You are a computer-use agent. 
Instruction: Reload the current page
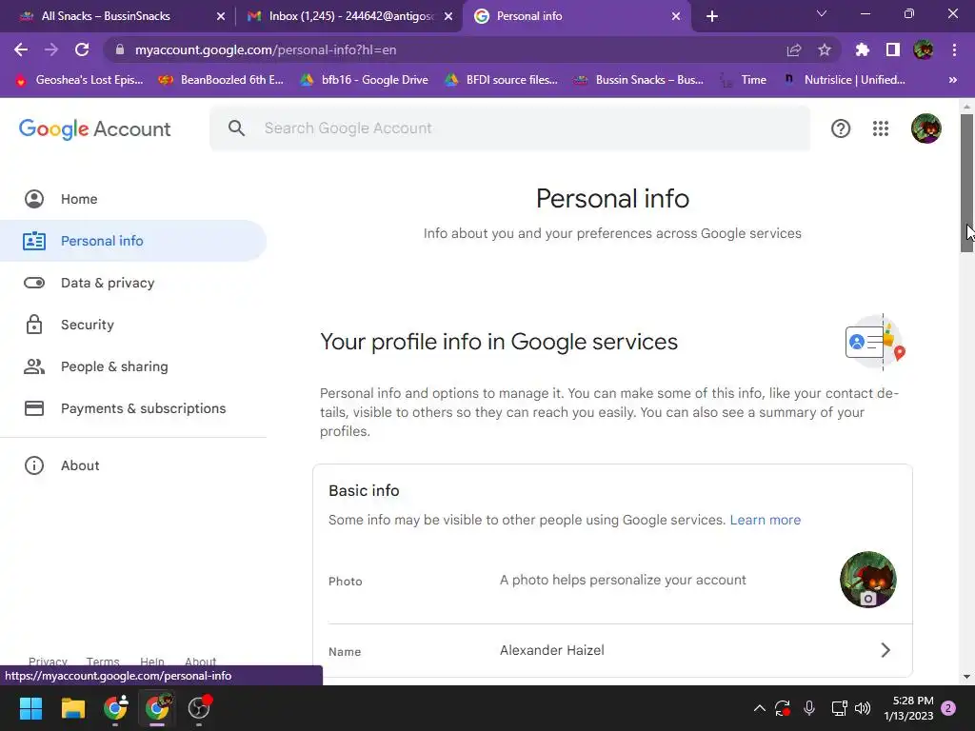(x=82, y=49)
